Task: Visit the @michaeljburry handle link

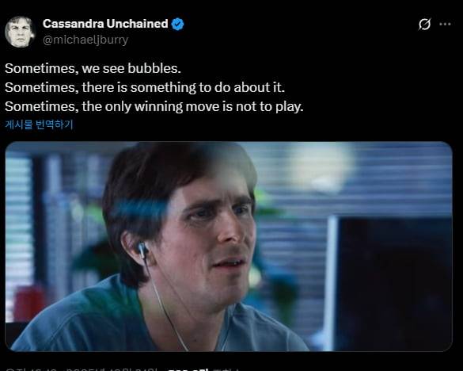Action: [85, 40]
